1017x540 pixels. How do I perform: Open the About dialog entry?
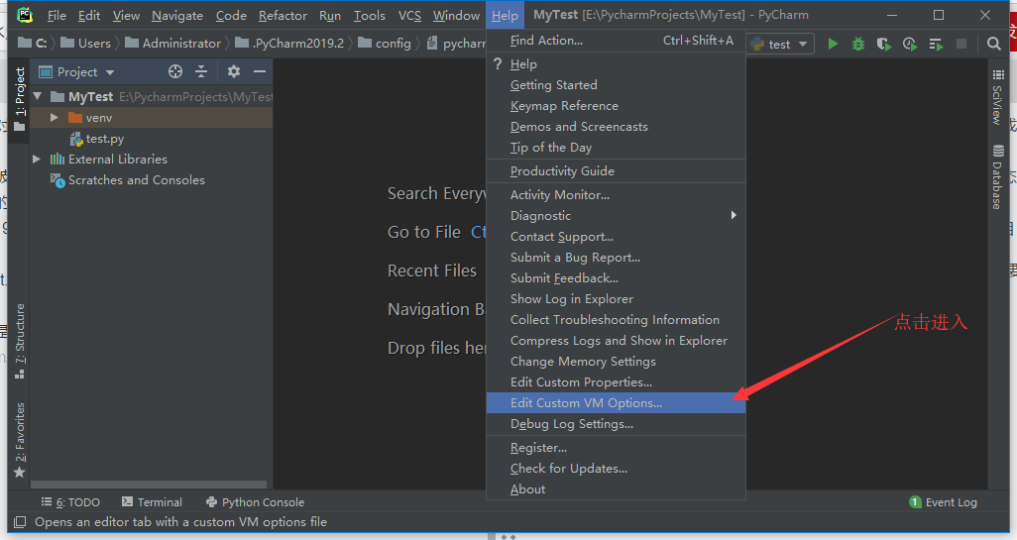click(x=616, y=489)
